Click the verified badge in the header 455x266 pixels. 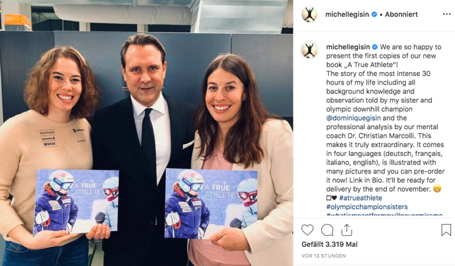[374, 14]
